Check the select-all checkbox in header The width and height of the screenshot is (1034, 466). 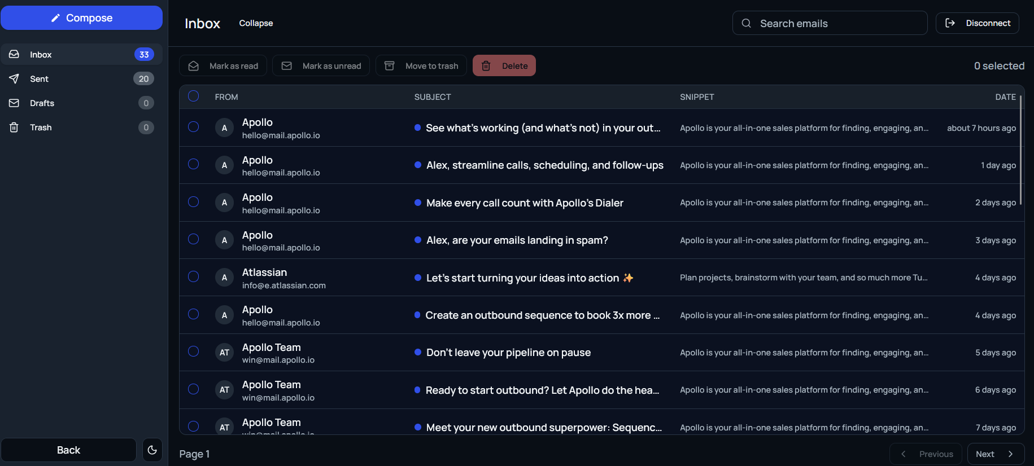click(193, 96)
